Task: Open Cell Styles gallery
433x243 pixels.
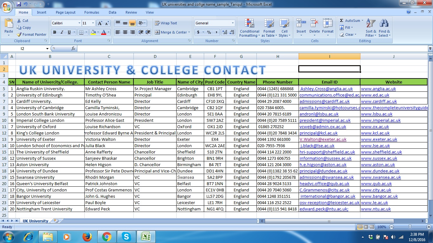Action: [284, 28]
